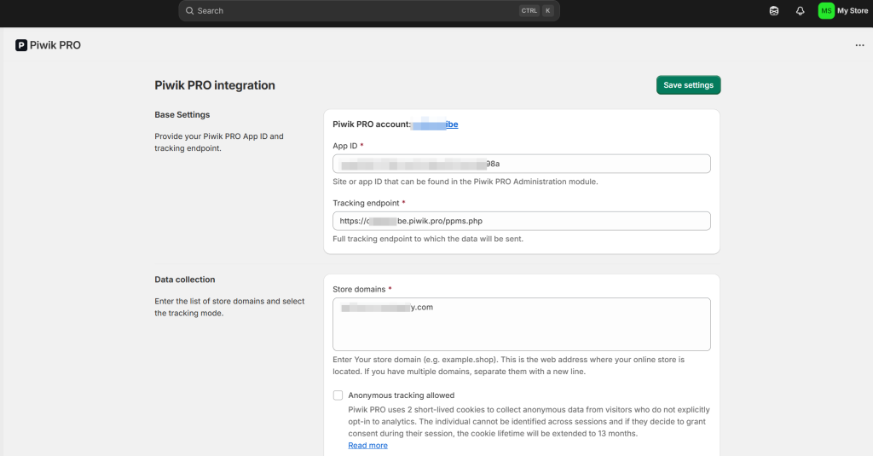Open the Read more link

[x=368, y=446]
